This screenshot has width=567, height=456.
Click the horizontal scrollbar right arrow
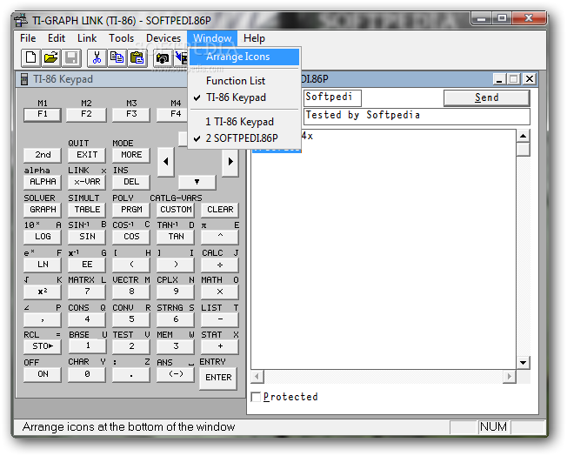(510, 377)
